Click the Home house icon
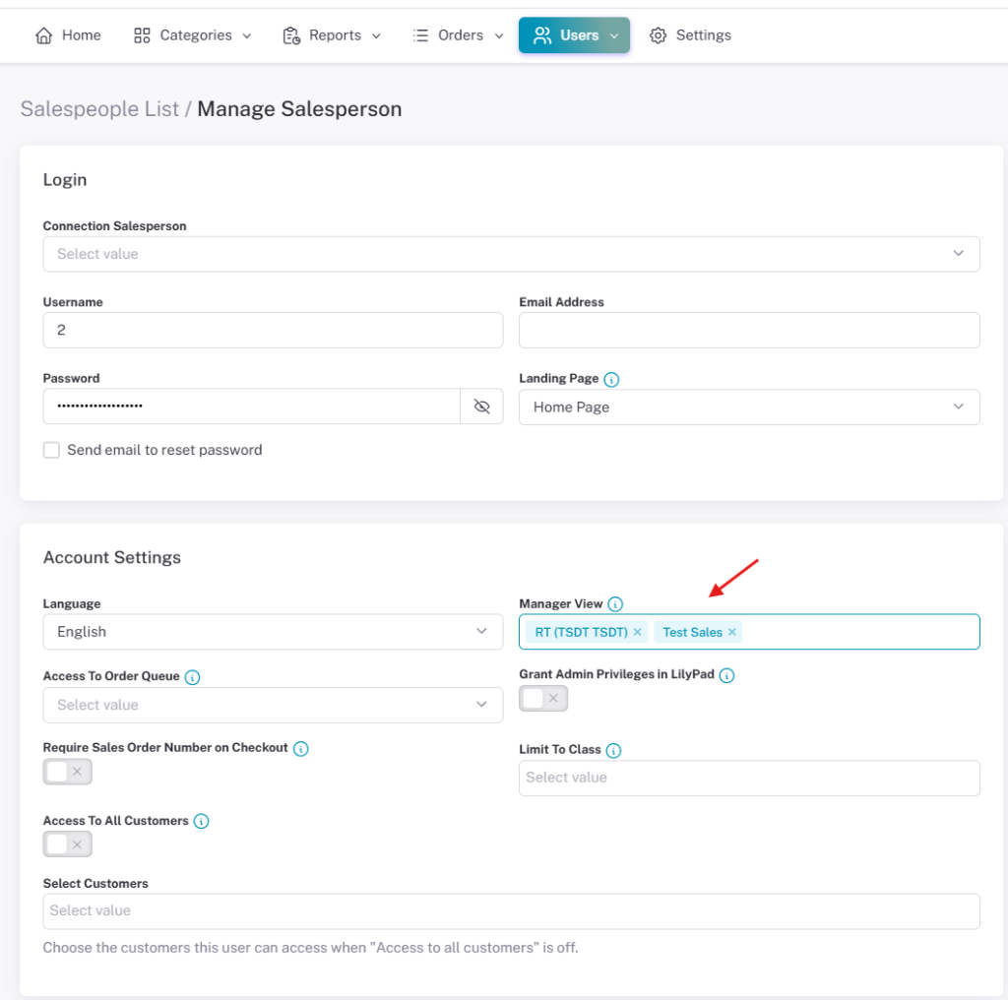The height and width of the screenshot is (1000, 1008). [x=43, y=35]
